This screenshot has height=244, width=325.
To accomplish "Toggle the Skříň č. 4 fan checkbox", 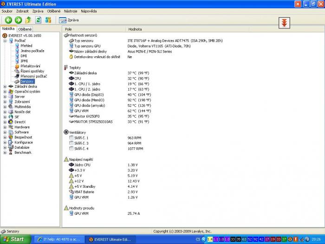I will pyautogui.click(x=71, y=149).
